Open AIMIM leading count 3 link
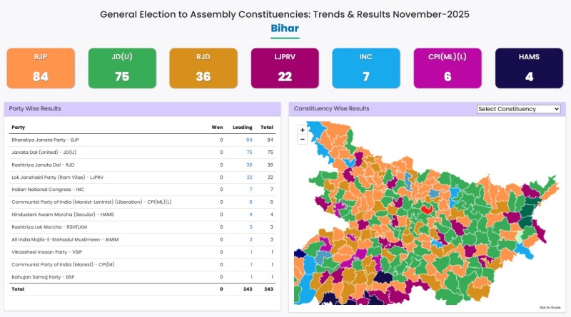This screenshot has height=317, width=571. coord(251,239)
